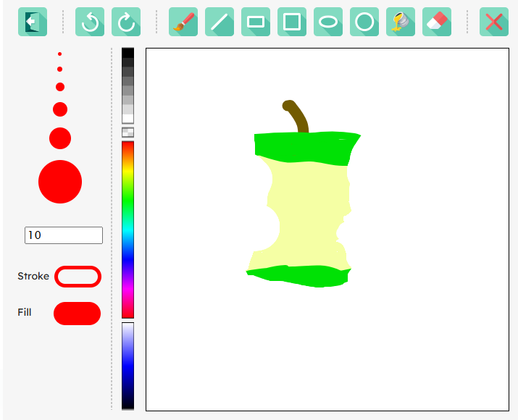Choose the second smallest brush dot

(60, 69)
